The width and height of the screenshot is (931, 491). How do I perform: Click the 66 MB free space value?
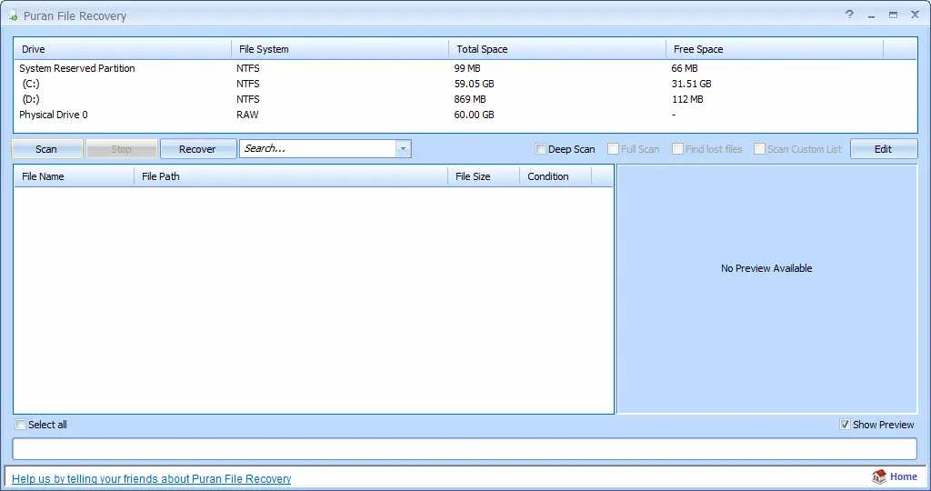pyautogui.click(x=685, y=68)
